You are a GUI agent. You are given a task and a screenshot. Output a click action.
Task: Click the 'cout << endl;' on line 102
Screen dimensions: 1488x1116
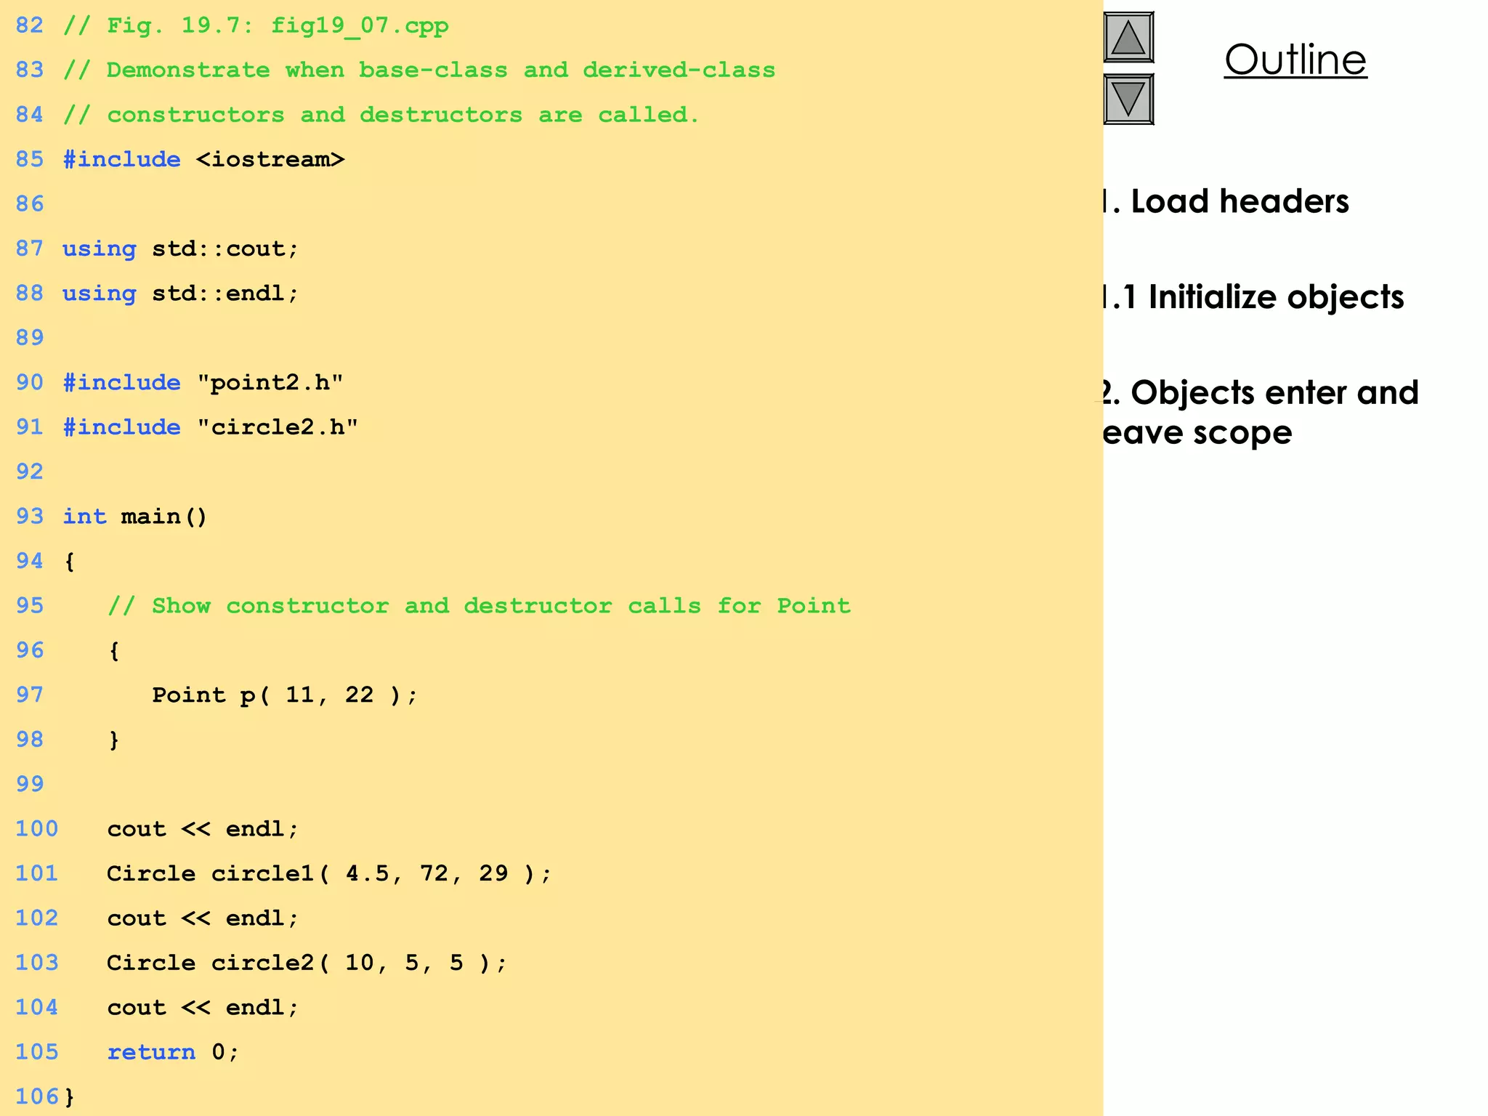[203, 918]
